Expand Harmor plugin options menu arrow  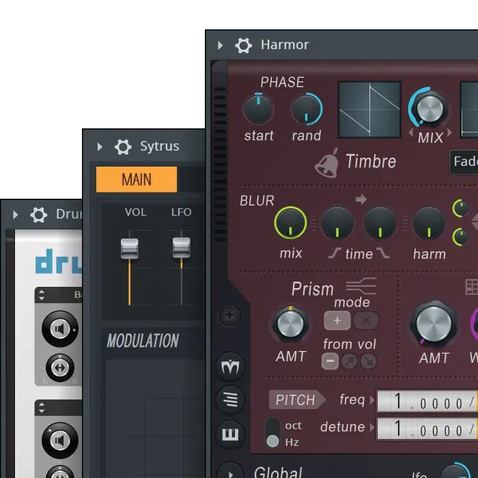click(221, 46)
